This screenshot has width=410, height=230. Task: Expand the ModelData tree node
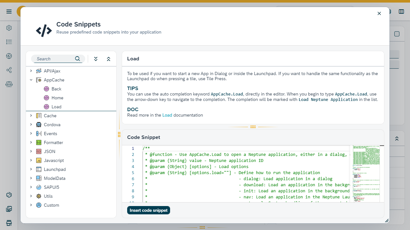pos(31,178)
